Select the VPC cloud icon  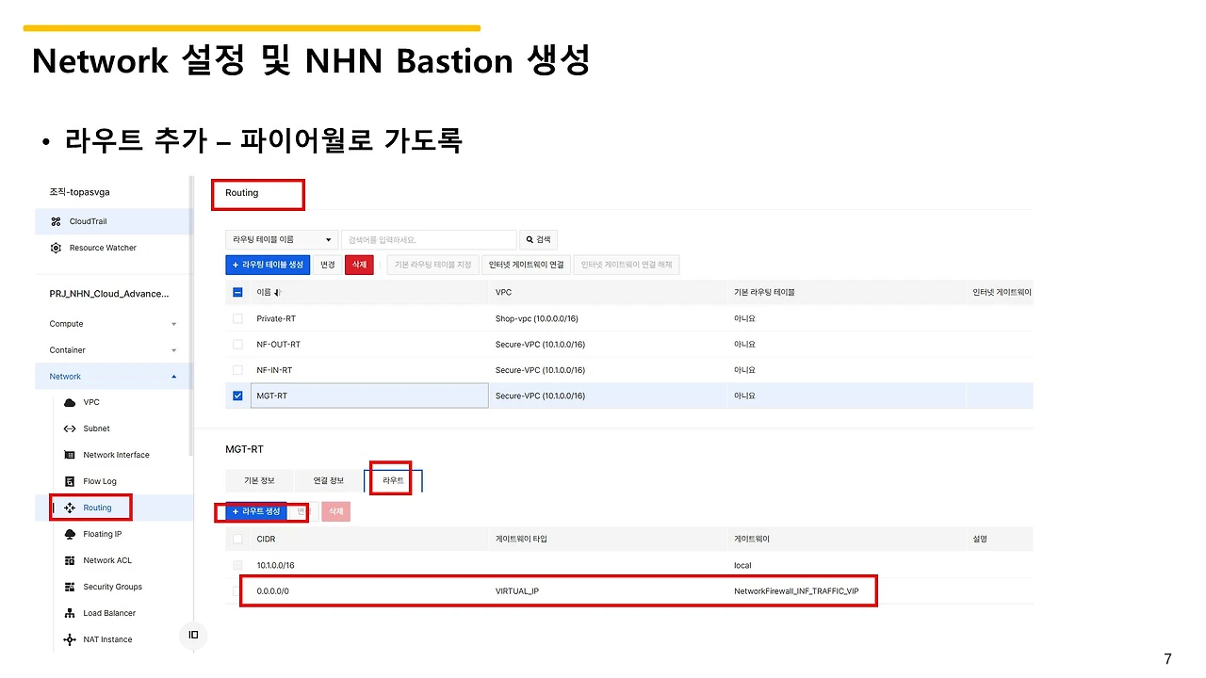coord(70,402)
